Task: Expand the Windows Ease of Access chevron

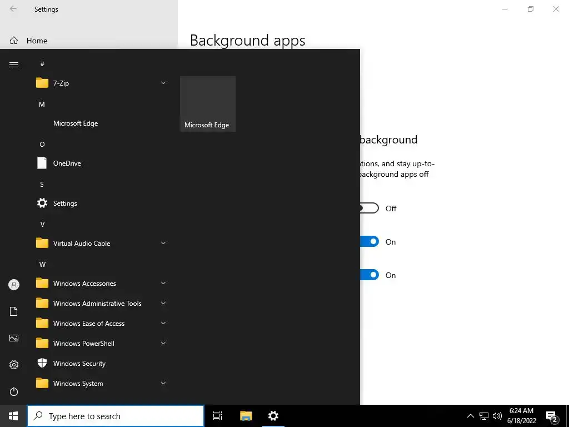Action: 163,323
